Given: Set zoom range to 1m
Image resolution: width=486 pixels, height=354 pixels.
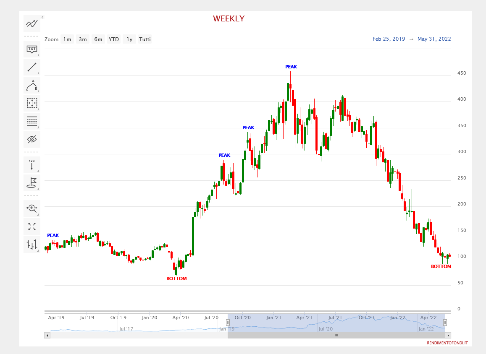Looking at the screenshot, I should pos(67,39).
